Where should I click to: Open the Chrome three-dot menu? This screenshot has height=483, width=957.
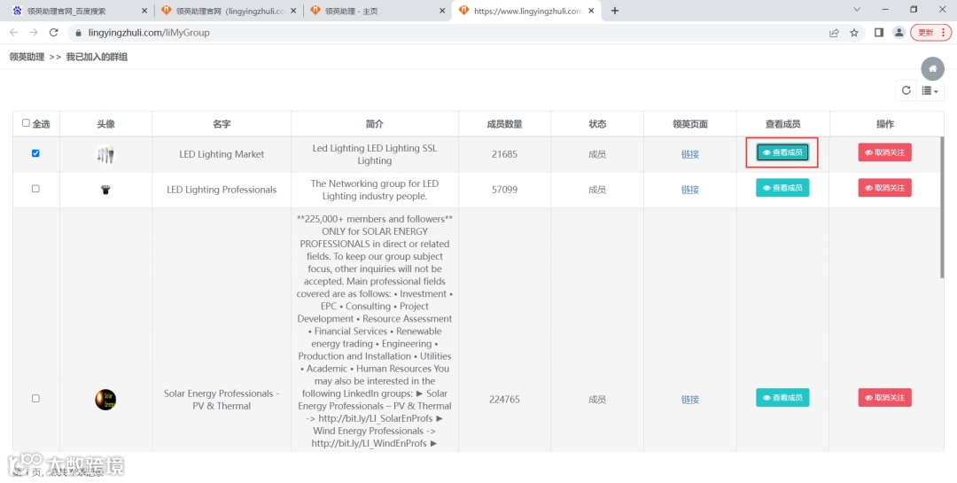[x=944, y=33]
